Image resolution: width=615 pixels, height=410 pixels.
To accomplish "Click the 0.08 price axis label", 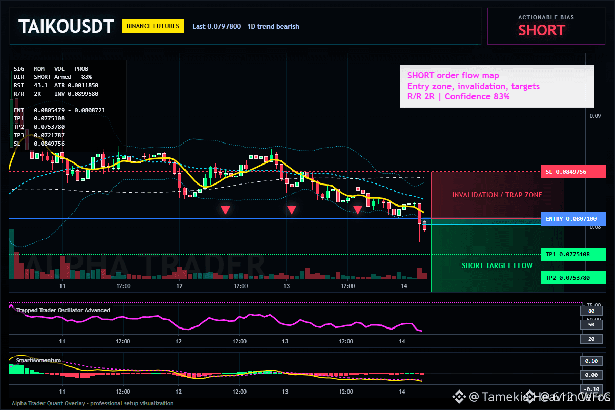I will (594, 227).
